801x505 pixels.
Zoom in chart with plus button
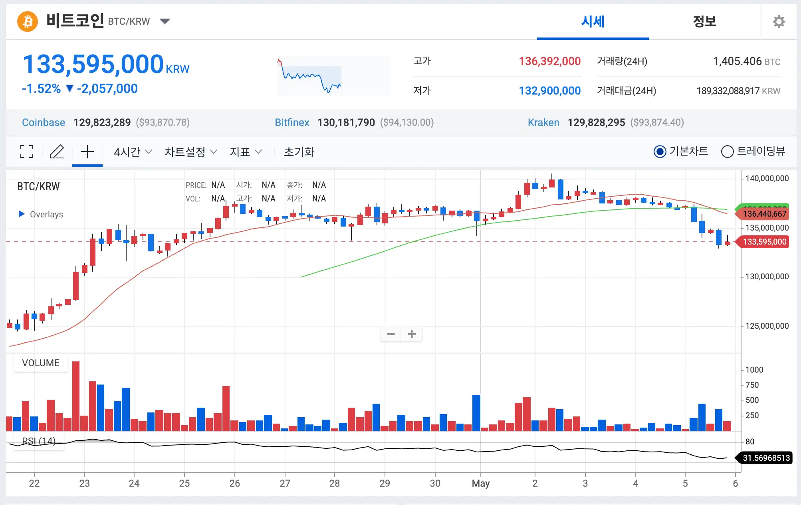[x=412, y=334]
